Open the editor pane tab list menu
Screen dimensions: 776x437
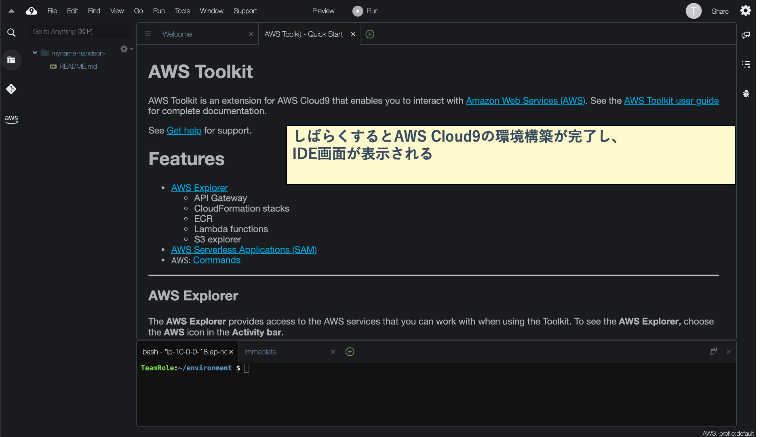[148, 34]
